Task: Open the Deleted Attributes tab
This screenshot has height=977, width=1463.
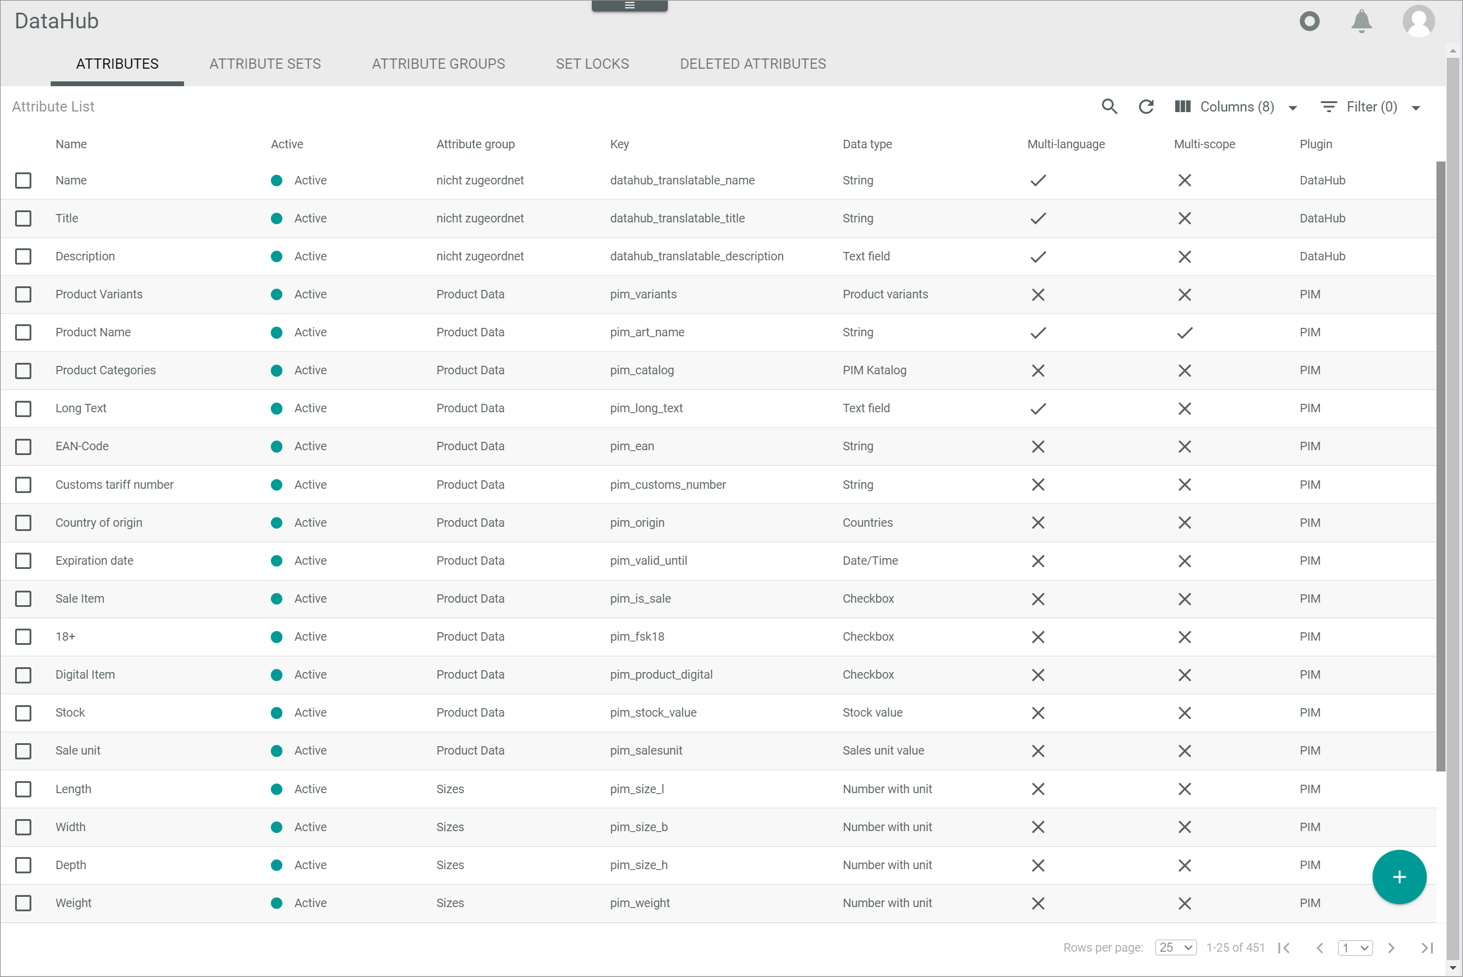Action: point(753,64)
